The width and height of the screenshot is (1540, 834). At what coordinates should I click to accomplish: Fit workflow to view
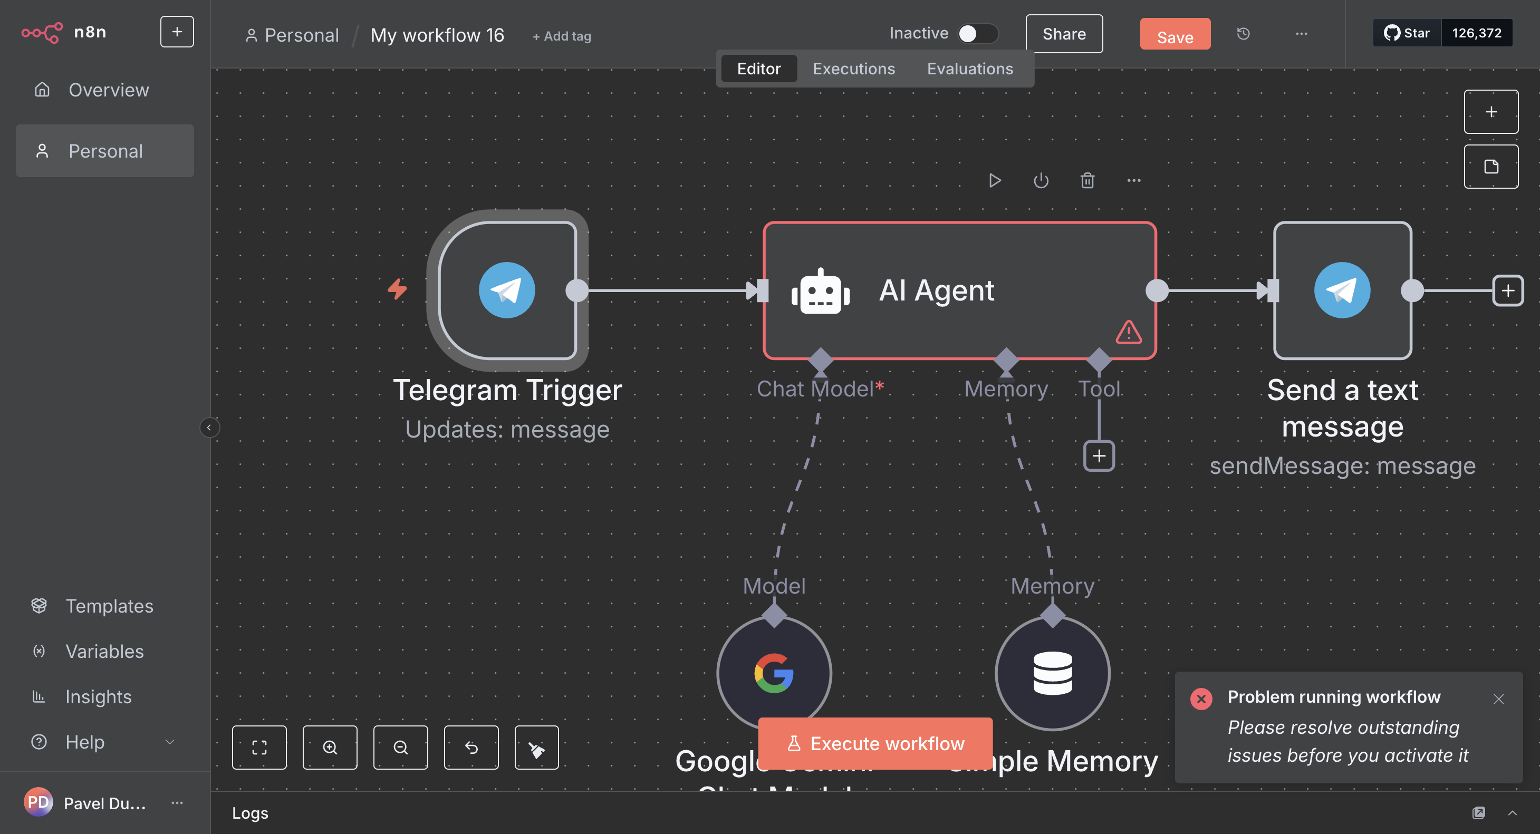259,748
